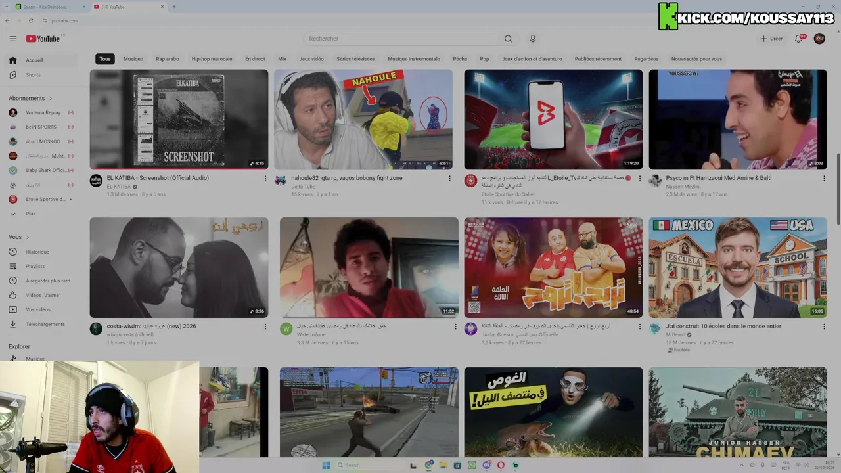Screen dimensions: 841x473
Task: Open a new browser tab
Action: [173, 7]
